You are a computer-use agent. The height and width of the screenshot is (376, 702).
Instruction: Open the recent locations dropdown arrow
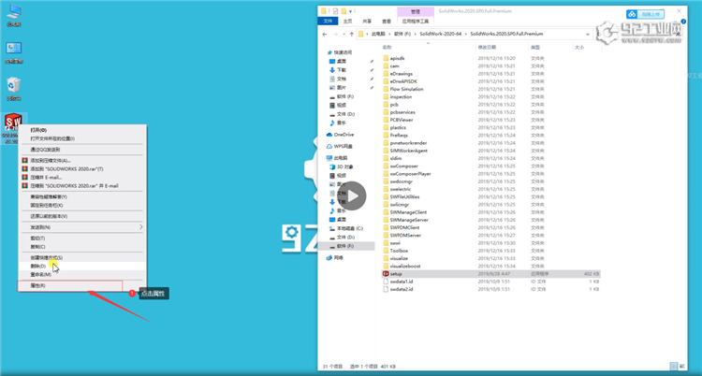point(344,34)
